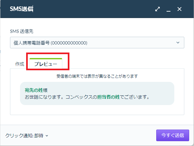Image resolution: width=194 pixels, height=146 pixels.
Task: Open the SMS 送信先 phone number dropdown
Action: click(97, 43)
